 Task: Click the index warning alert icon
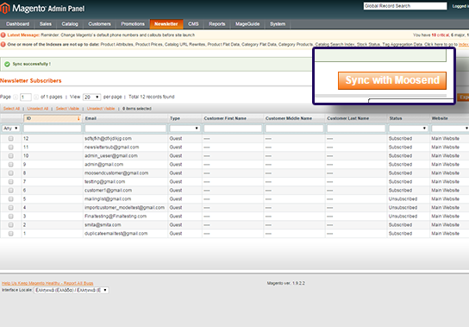[x=3, y=44]
